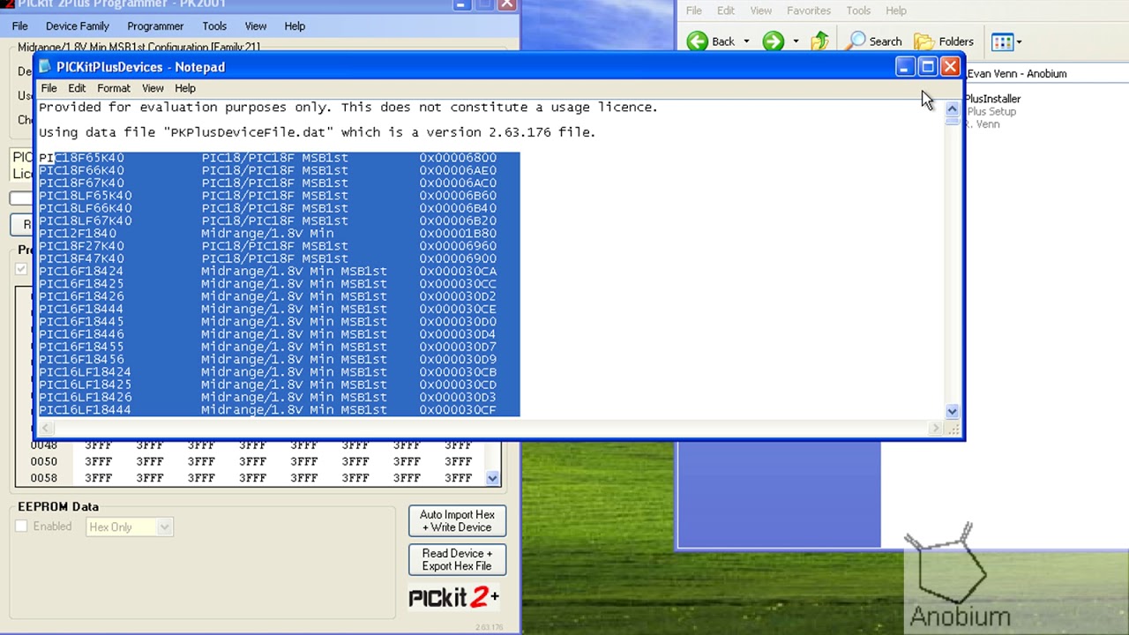Click the Explorer Back arrow icon
The height and width of the screenshot is (635, 1129).
click(x=698, y=41)
